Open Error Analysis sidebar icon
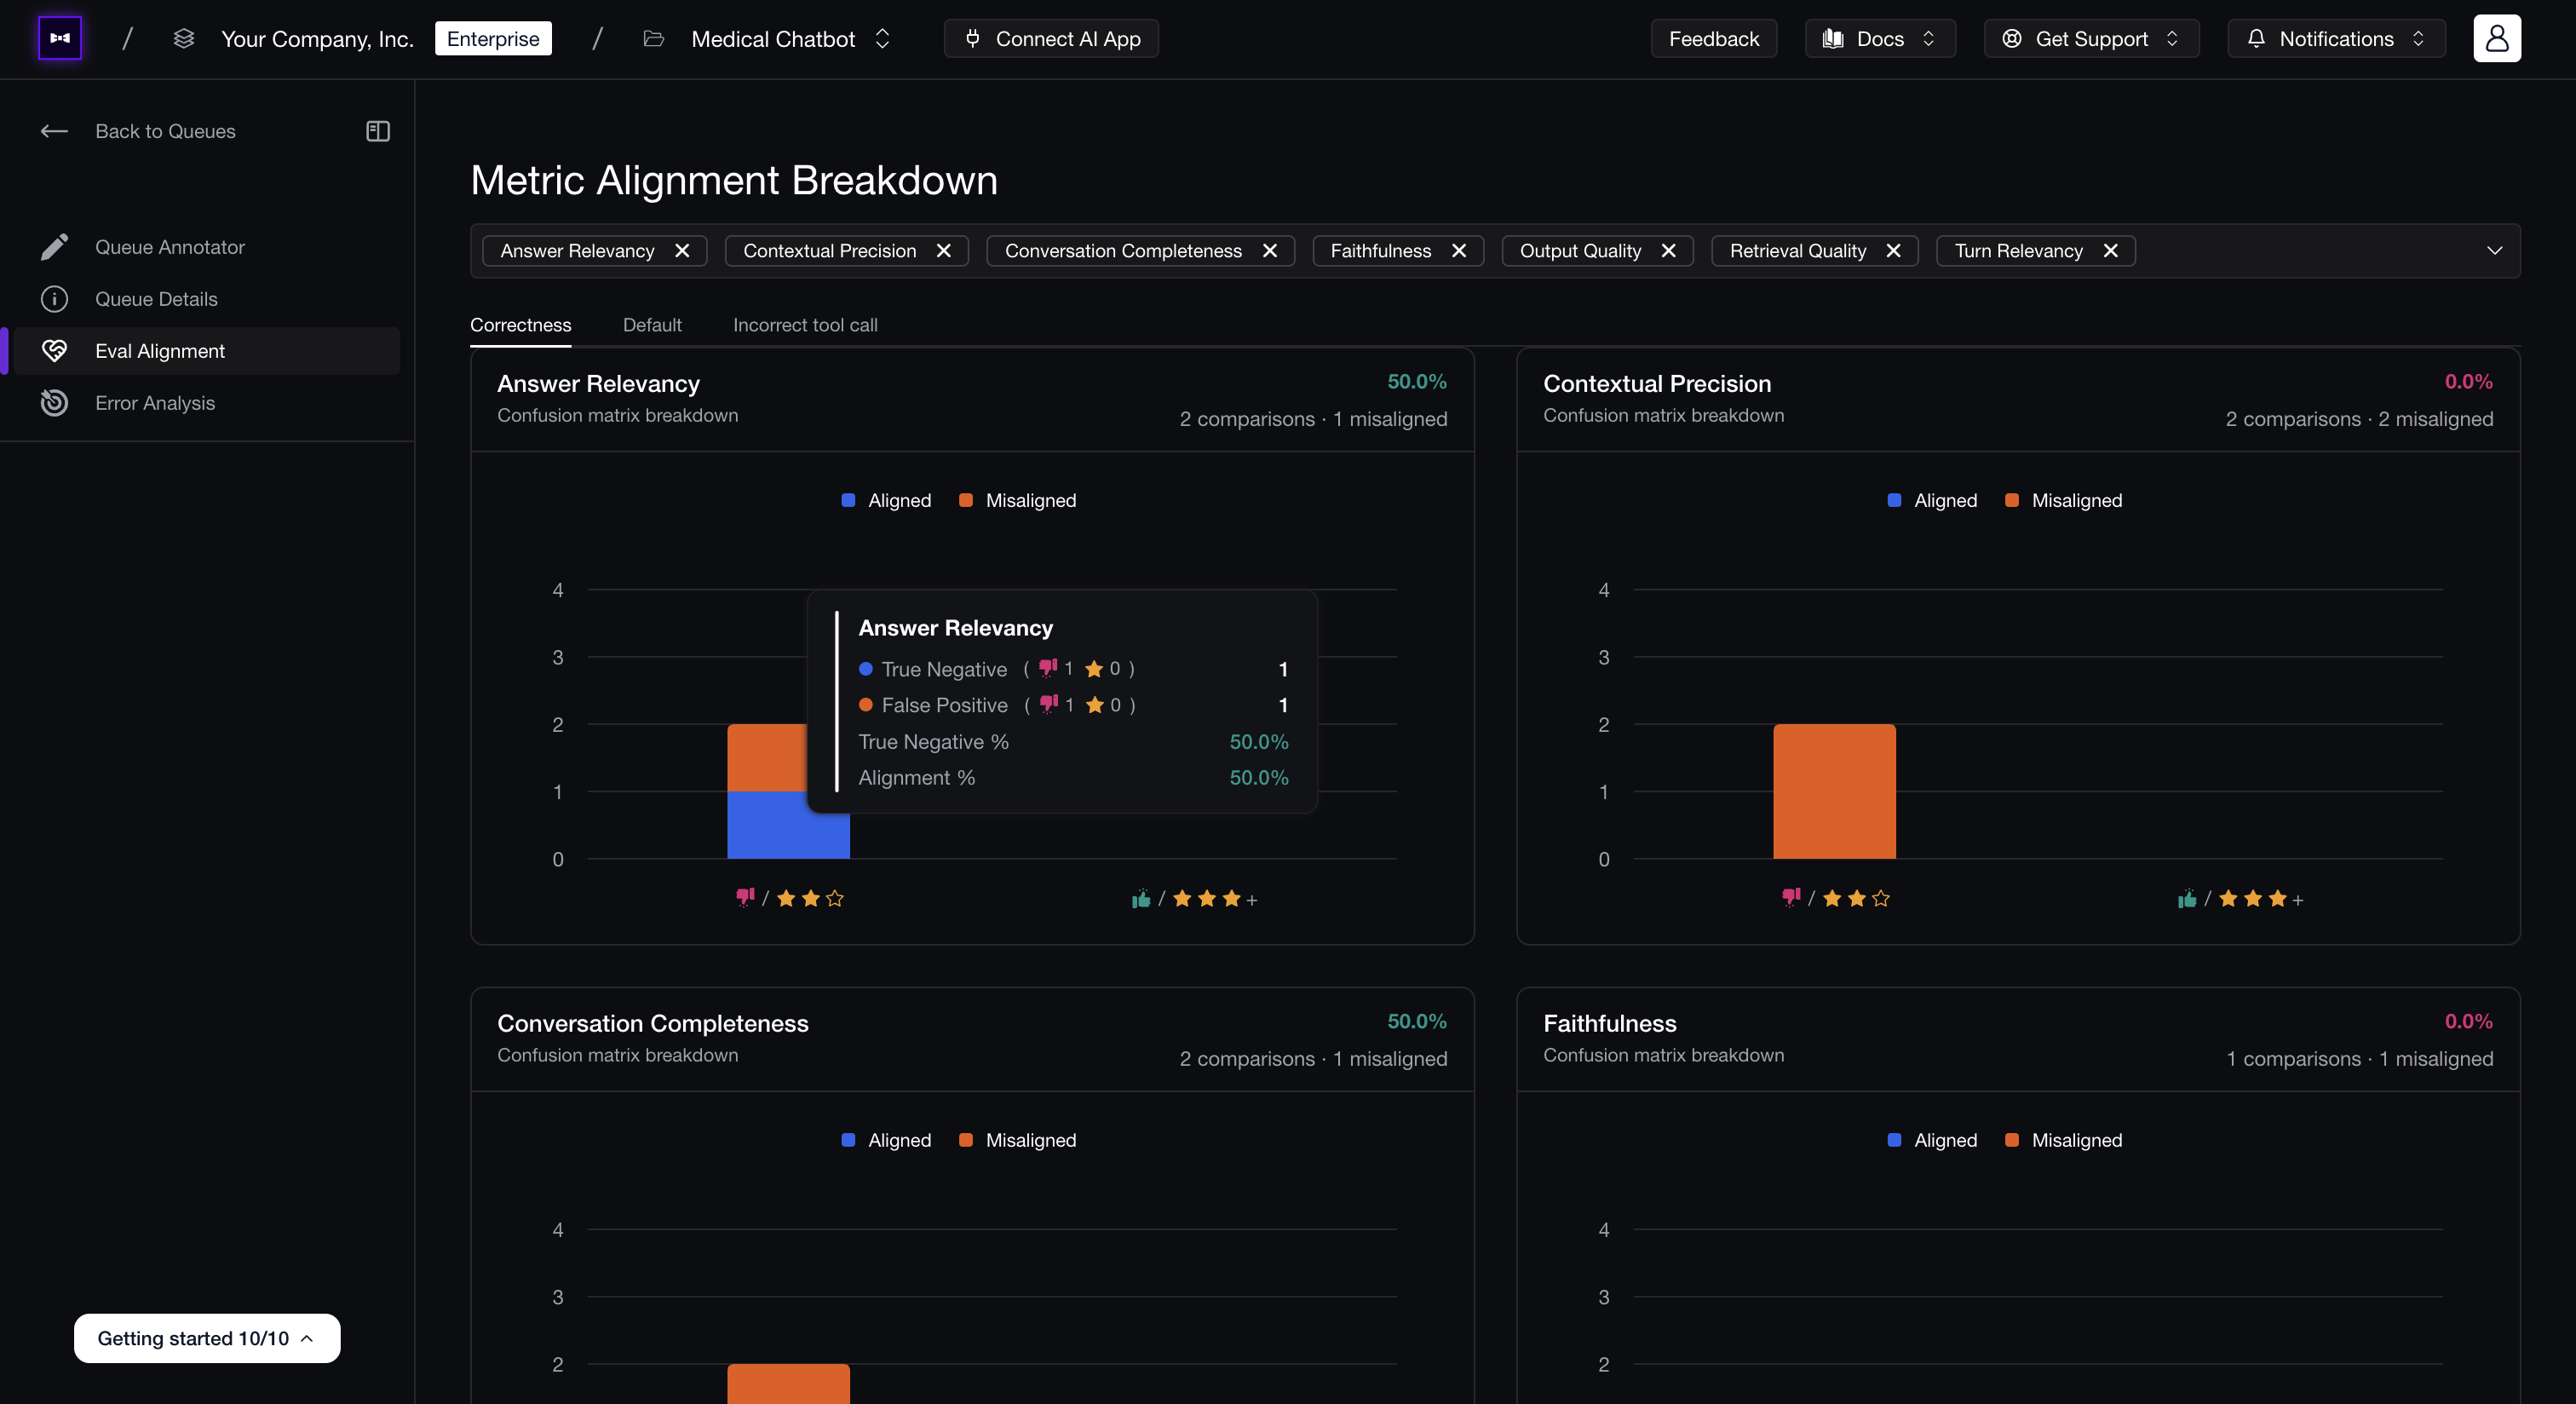The width and height of the screenshot is (2576, 1404). click(54, 403)
